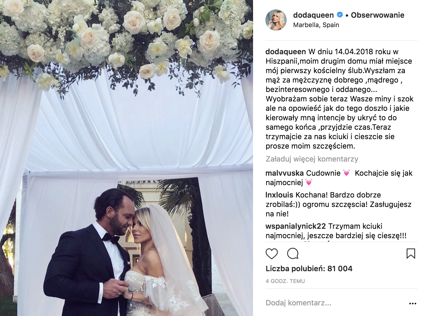429x316 pixels.
Task: Open Marbella, Spain location link
Action: point(316,25)
